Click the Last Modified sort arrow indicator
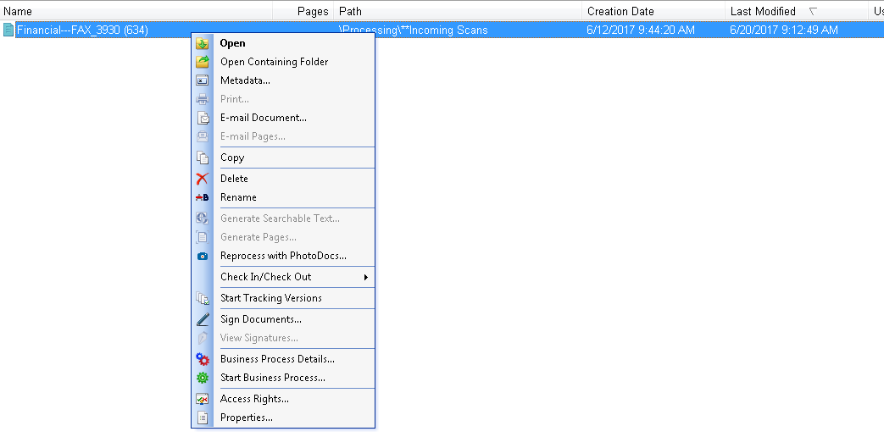The image size is (884, 448). pos(813,11)
